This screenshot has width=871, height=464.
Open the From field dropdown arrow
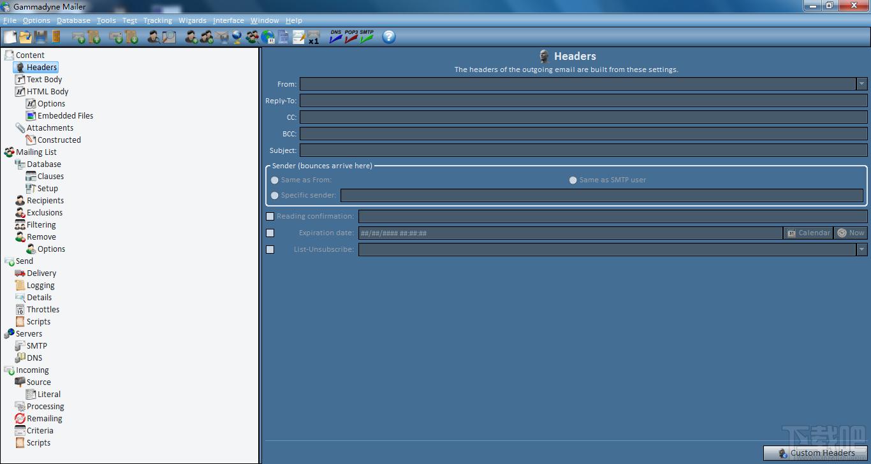click(x=862, y=83)
